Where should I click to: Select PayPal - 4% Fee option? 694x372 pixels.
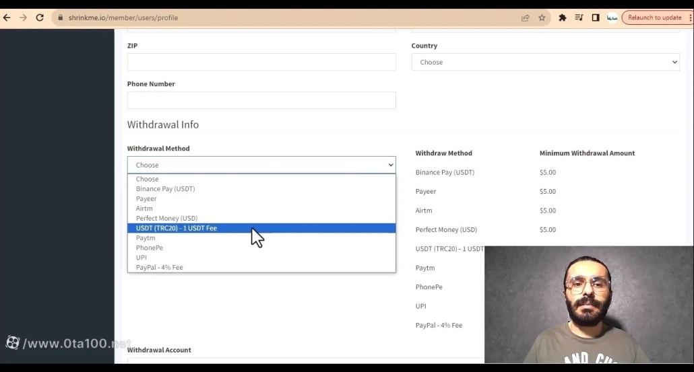click(159, 267)
